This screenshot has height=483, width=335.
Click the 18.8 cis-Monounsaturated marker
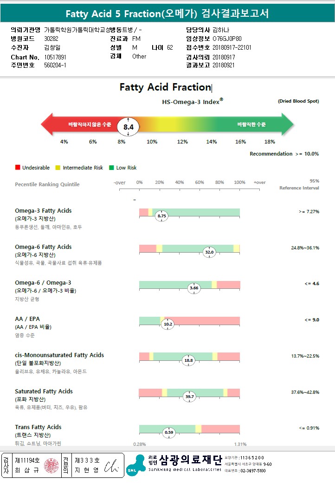tap(188, 360)
